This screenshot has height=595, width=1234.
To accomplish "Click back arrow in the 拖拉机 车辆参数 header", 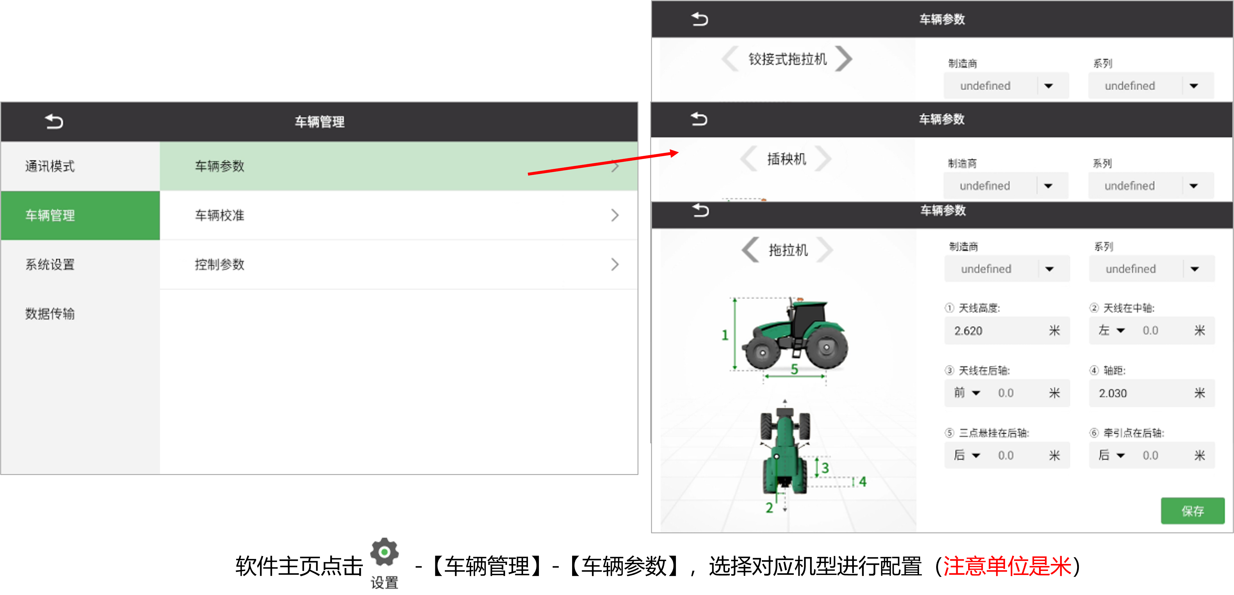I will [x=700, y=210].
